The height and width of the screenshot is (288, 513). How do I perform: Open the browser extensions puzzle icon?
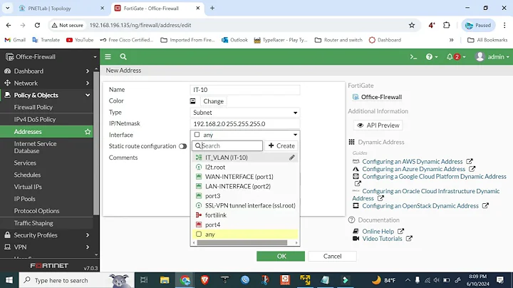pyautogui.click(x=446, y=25)
